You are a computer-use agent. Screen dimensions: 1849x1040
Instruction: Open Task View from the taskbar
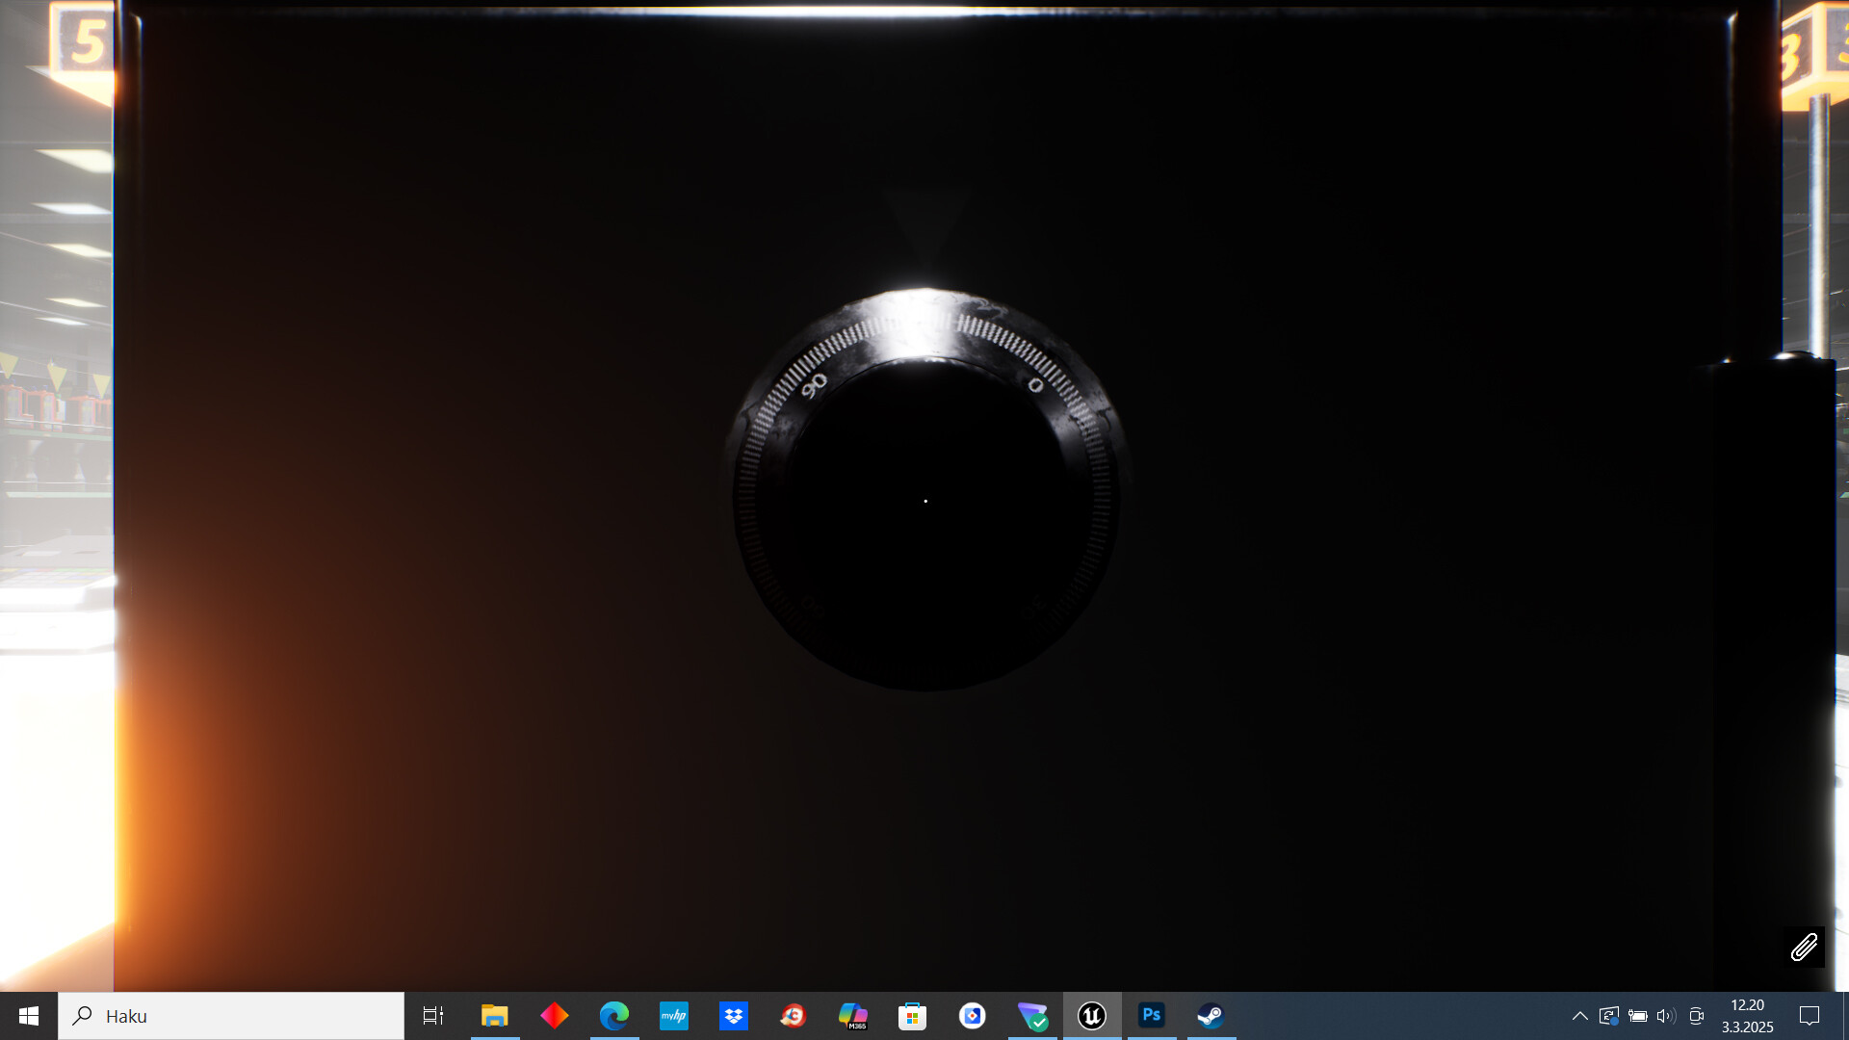pyautogui.click(x=433, y=1015)
